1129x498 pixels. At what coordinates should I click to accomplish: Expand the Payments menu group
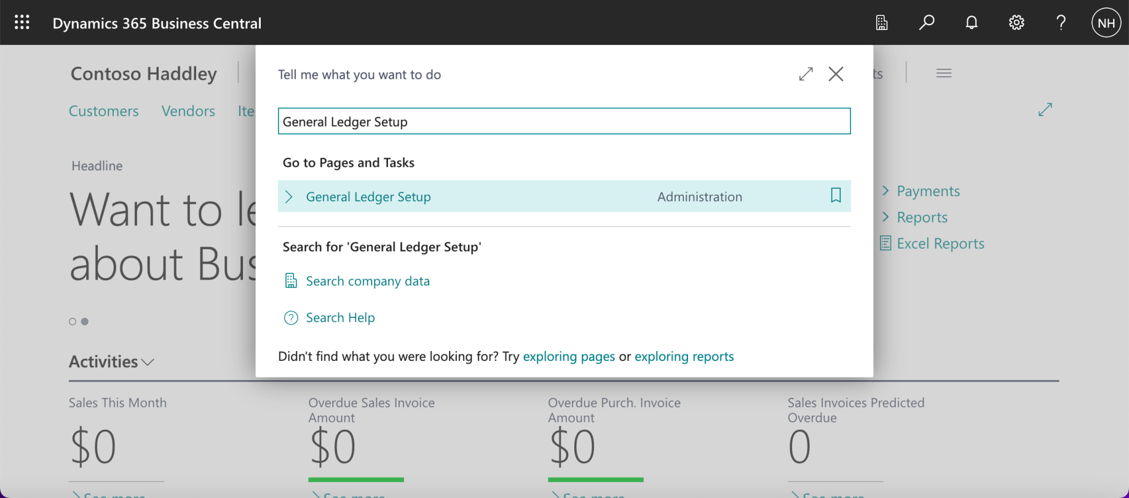(x=885, y=191)
